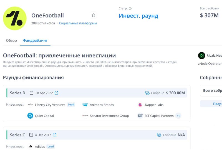The width and height of the screenshot is (222, 150).
Task: Click Series D raised coins icon
Action: click(147, 93)
